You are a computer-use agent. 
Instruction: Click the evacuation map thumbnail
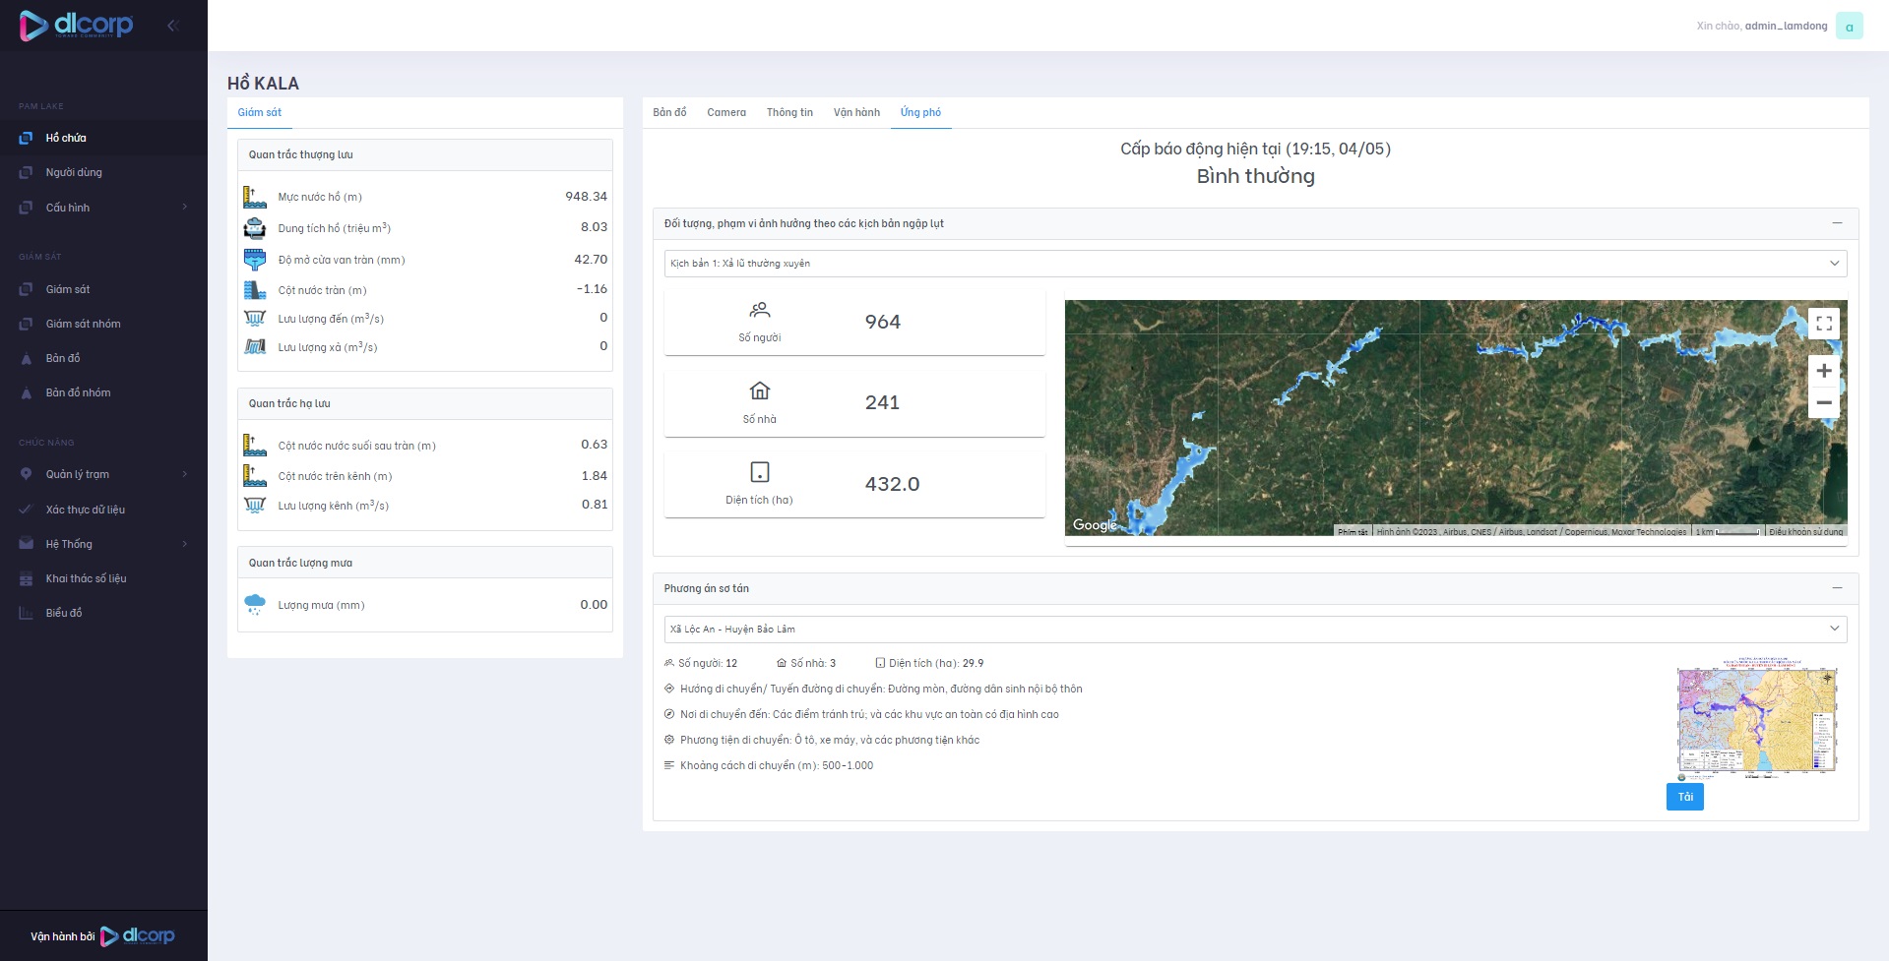click(1756, 720)
